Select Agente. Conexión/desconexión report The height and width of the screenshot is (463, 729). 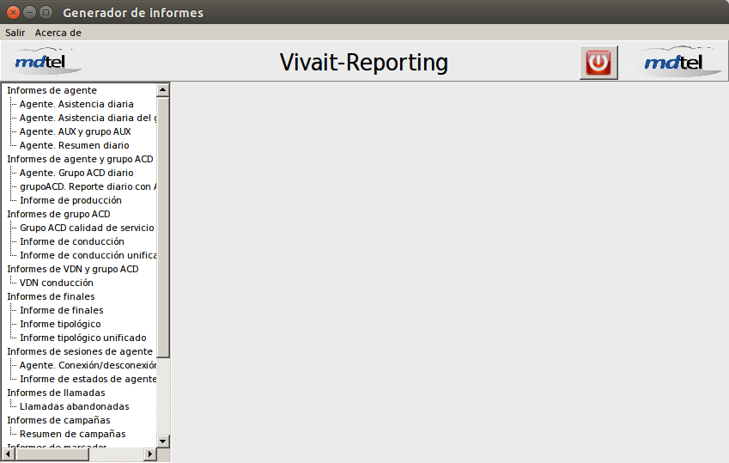coord(88,365)
